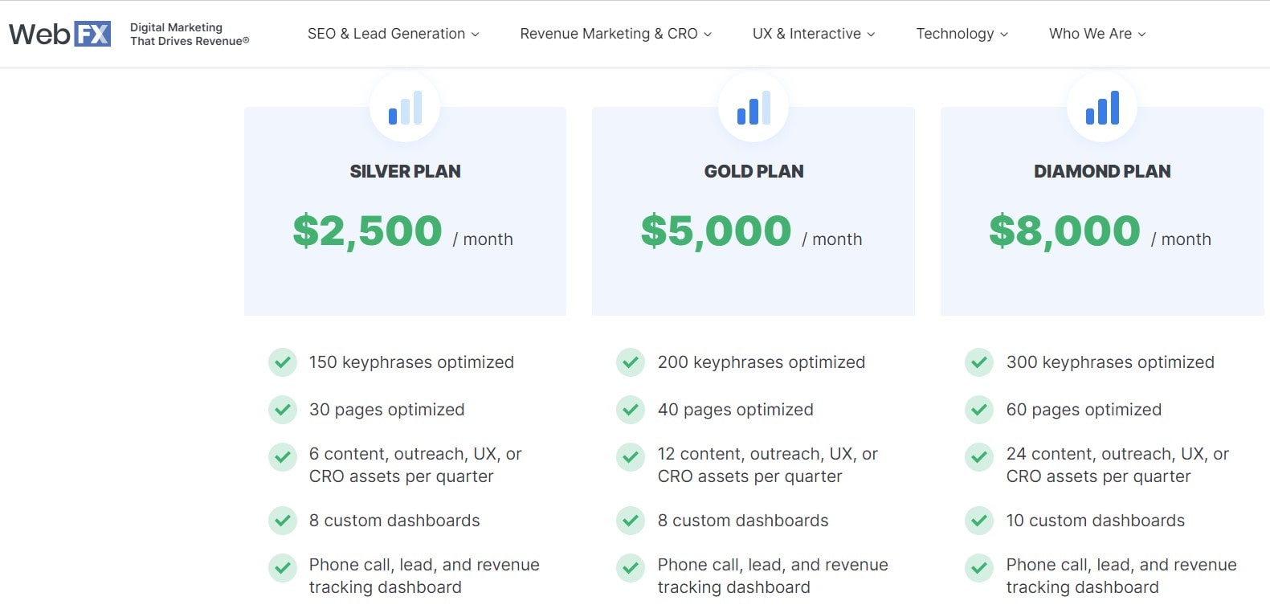Expand the SEO & Lead Generation menu
Viewport: 1270px width, 609px height.
[393, 34]
